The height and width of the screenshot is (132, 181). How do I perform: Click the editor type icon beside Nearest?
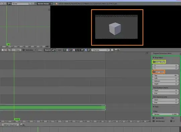click(x=54, y=50)
